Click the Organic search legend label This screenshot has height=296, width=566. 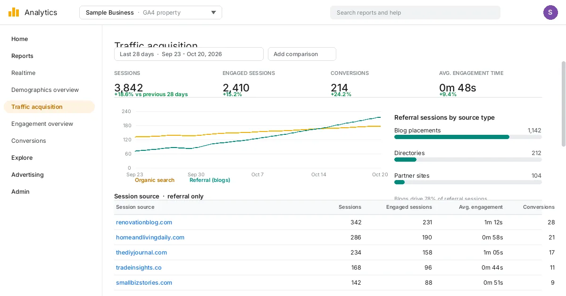point(155,180)
